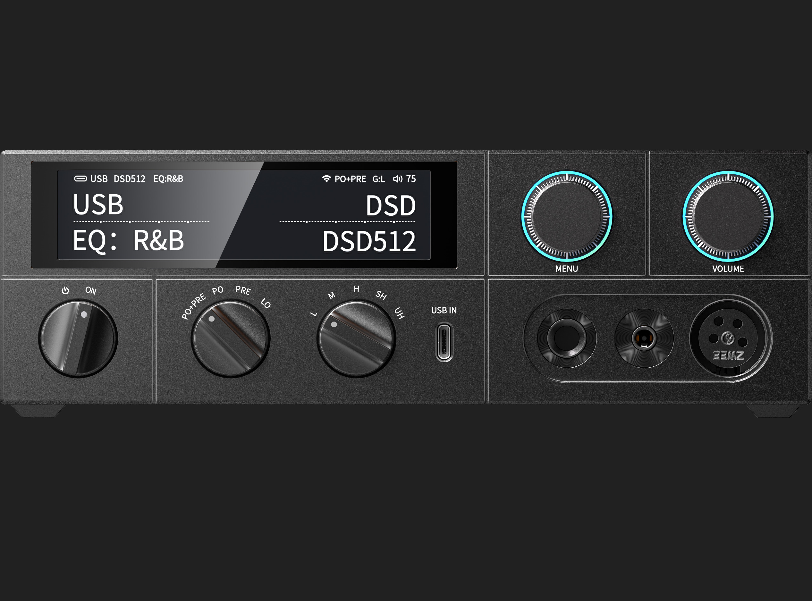Click the ON label by power knob
Viewport: 812px width, 601px height.
click(x=91, y=290)
